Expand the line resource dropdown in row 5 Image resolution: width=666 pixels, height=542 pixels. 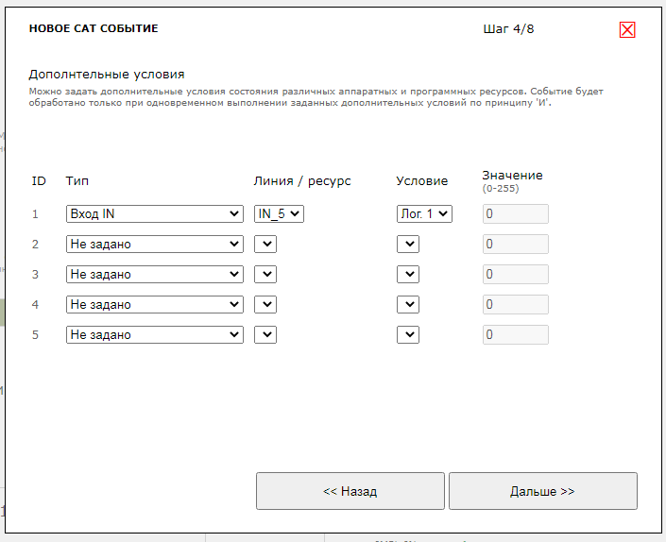click(265, 335)
